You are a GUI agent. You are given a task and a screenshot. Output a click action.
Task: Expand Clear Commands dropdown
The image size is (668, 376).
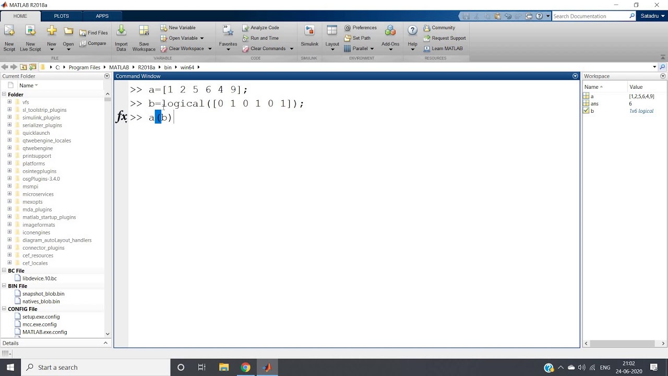pos(291,49)
